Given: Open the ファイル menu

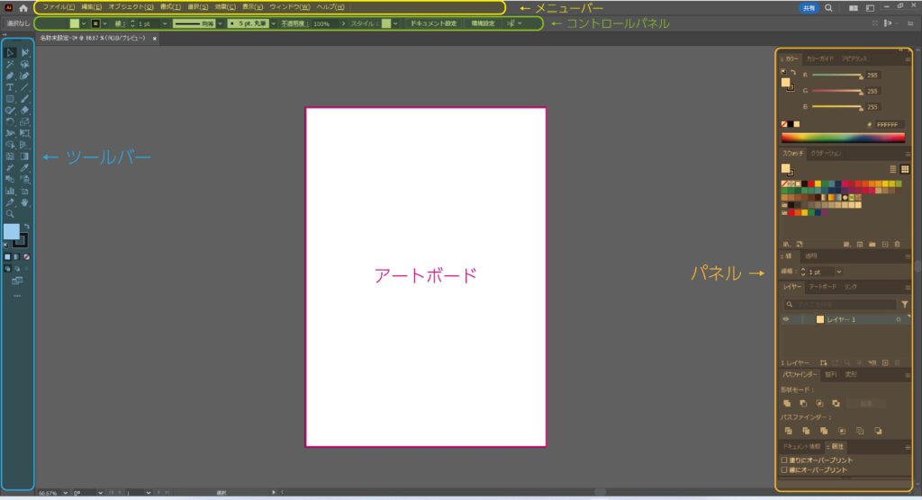Looking at the screenshot, I should (x=59, y=7).
